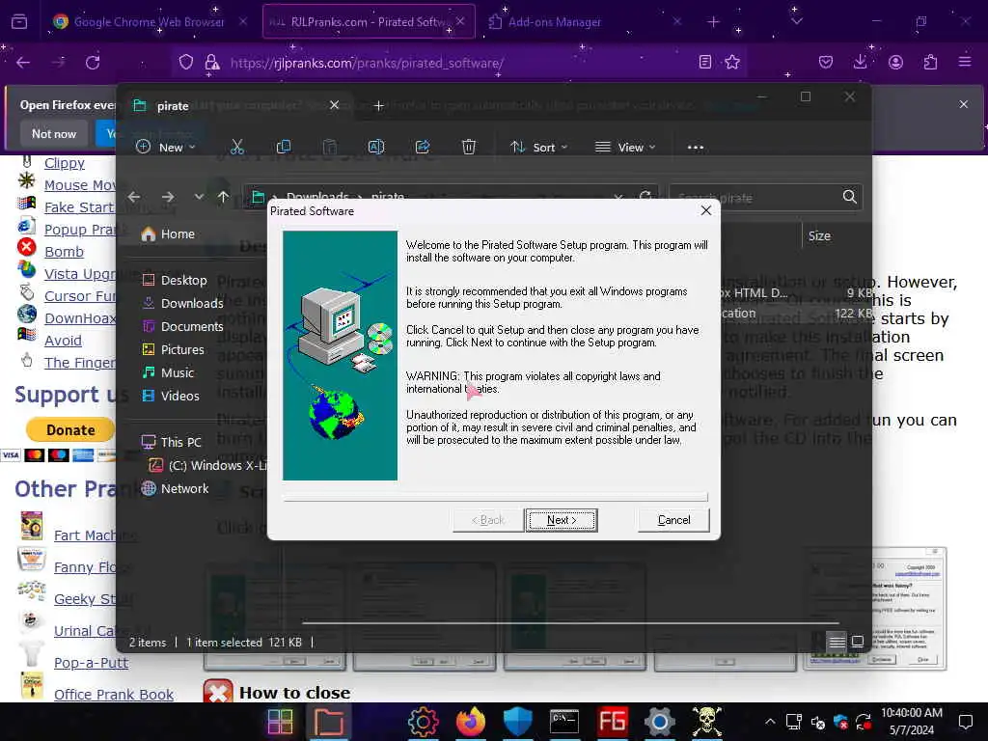The height and width of the screenshot is (741, 988).
Task: Save page to Pocket icon
Action: pyautogui.click(x=826, y=63)
